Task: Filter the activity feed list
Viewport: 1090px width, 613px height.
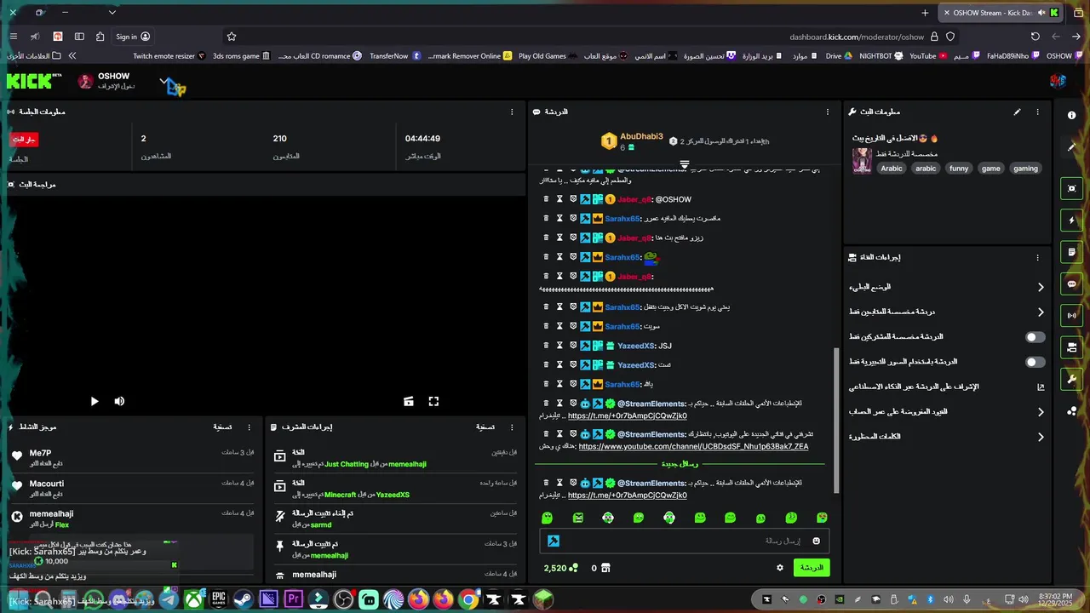Action: tap(222, 427)
